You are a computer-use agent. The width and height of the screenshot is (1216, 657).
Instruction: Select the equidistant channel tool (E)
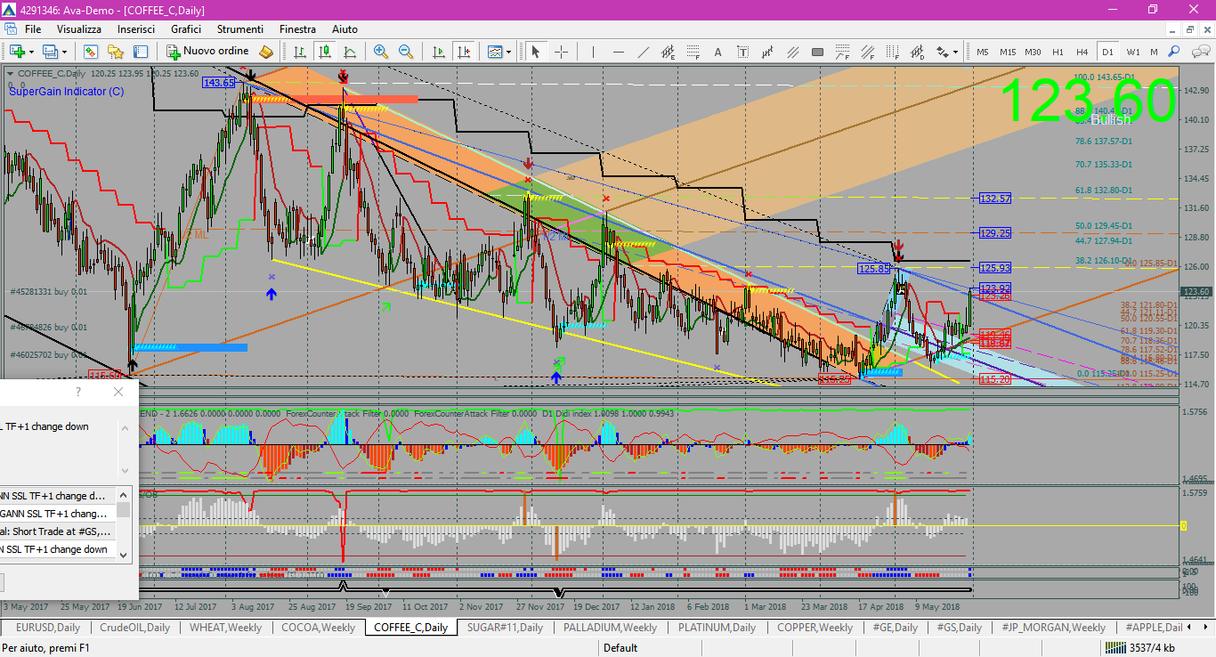(x=669, y=52)
